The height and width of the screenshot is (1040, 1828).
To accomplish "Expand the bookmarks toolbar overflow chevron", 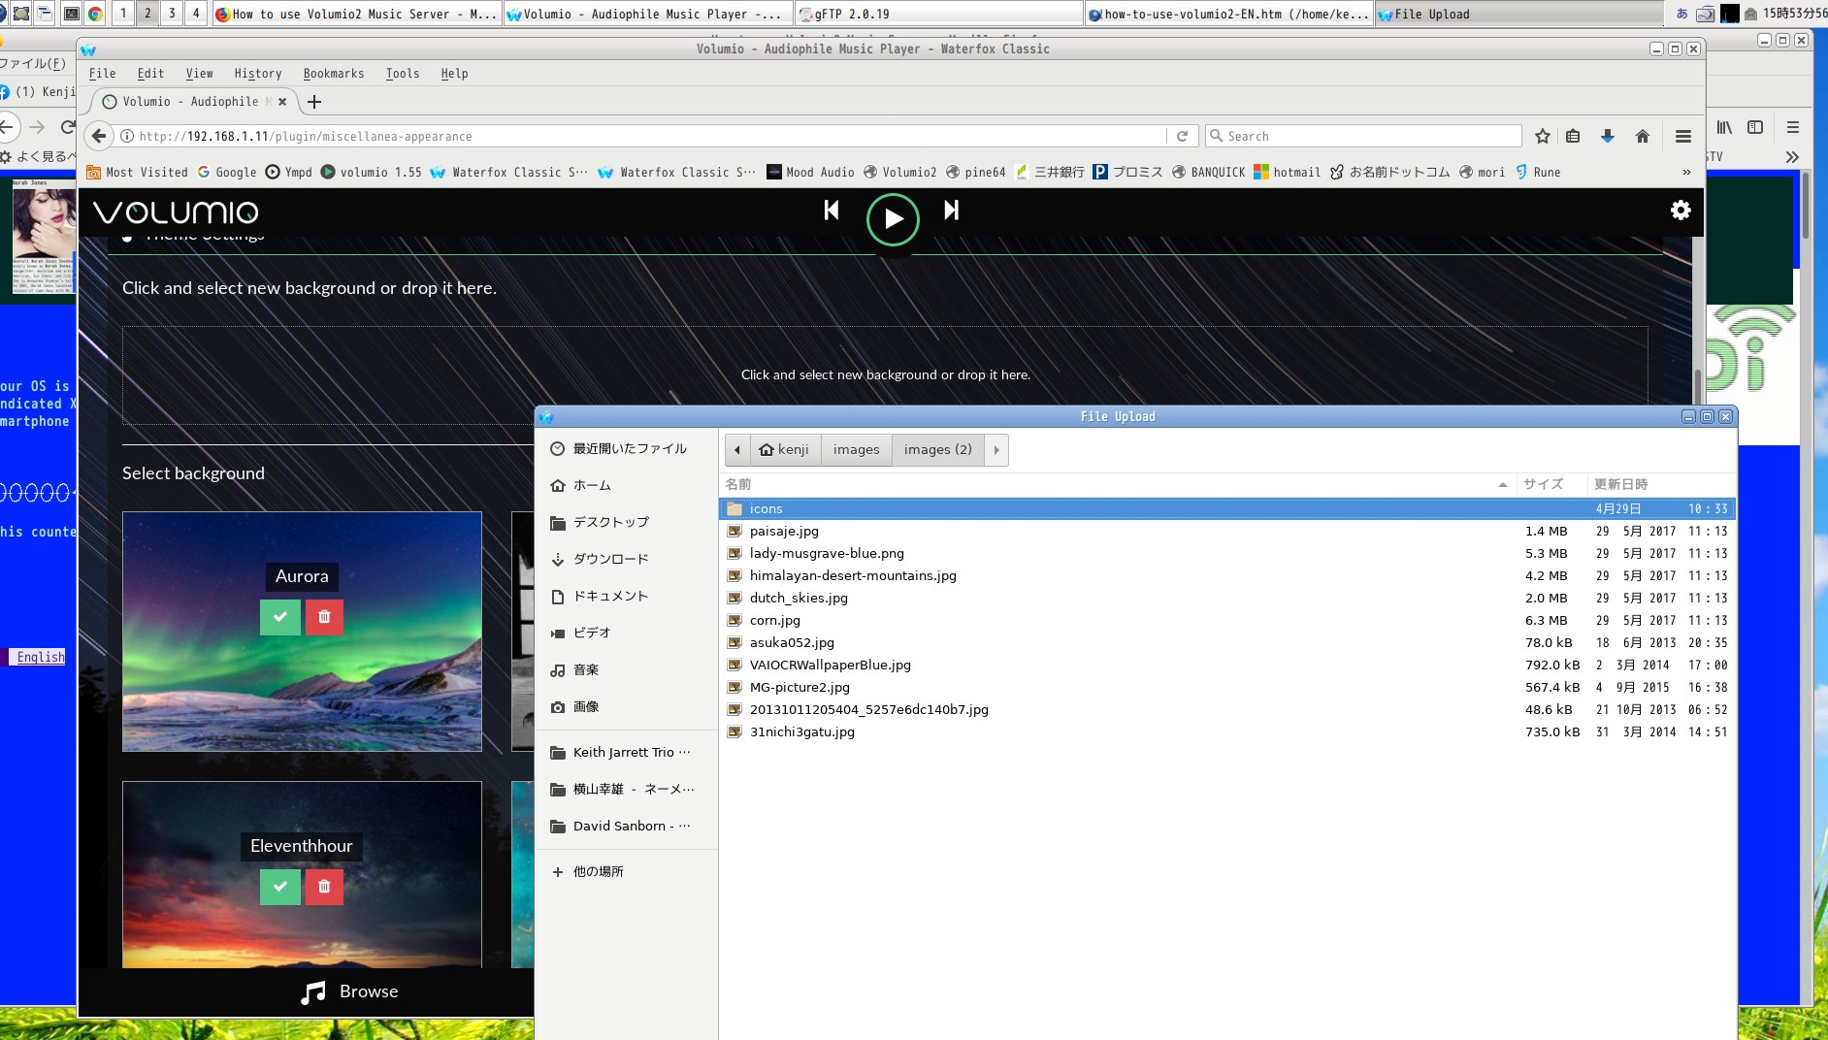I will click(1686, 173).
